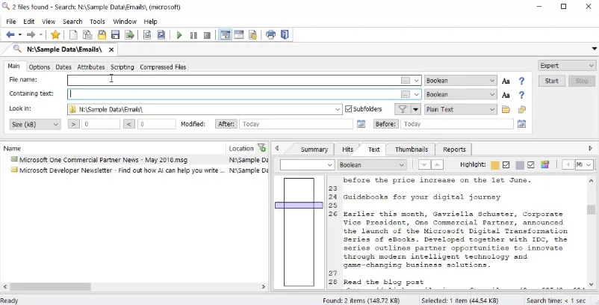Expand File name history dropdown arrow
599x305 pixels.
click(x=417, y=81)
